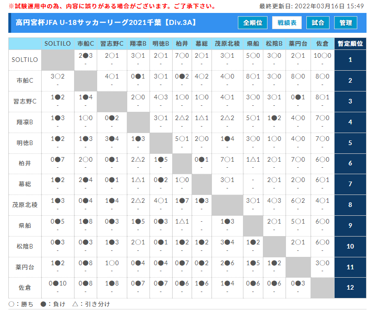
Task: Open the 管理 tab
Action: coord(346,23)
